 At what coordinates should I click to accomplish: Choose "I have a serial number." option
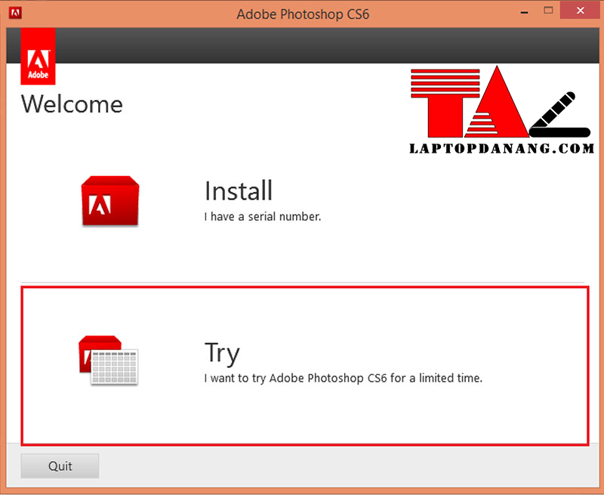[263, 217]
